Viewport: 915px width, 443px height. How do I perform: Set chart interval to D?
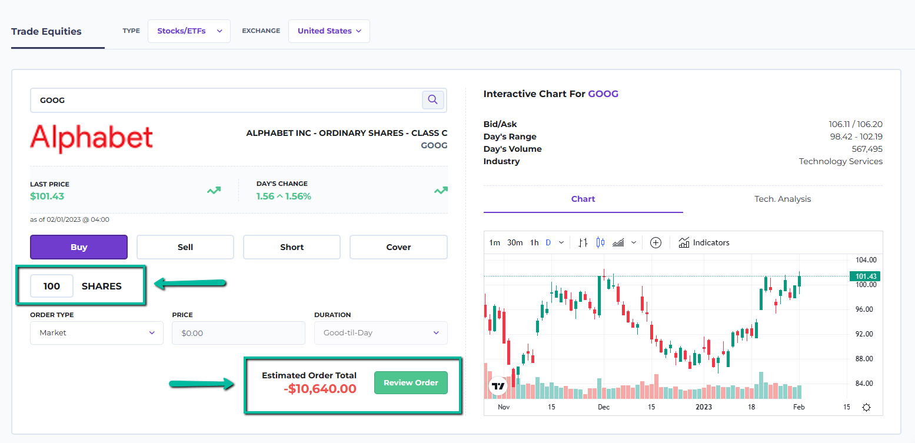pyautogui.click(x=548, y=242)
